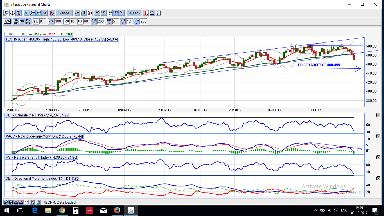The width and height of the screenshot is (384, 216).
Task: Select LOG equal scale option
Action: [x=97, y=13]
